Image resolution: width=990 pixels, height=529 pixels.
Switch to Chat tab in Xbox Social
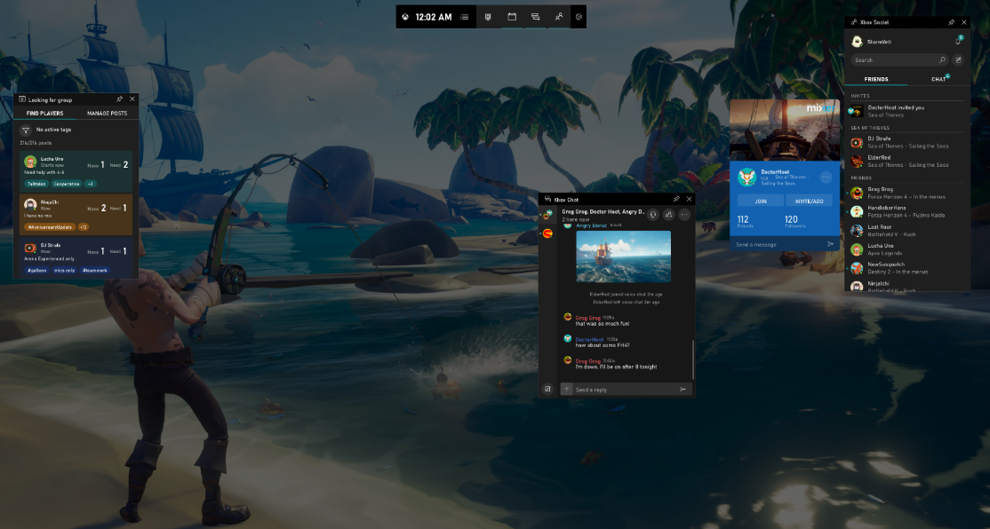[x=938, y=80]
